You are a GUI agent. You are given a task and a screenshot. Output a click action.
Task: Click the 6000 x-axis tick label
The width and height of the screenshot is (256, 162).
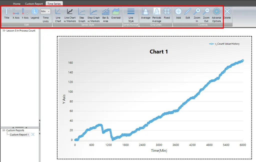[243, 145]
